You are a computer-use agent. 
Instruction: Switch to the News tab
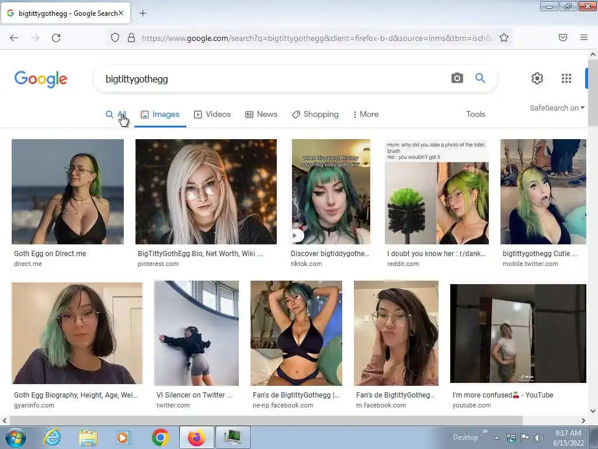click(x=261, y=114)
